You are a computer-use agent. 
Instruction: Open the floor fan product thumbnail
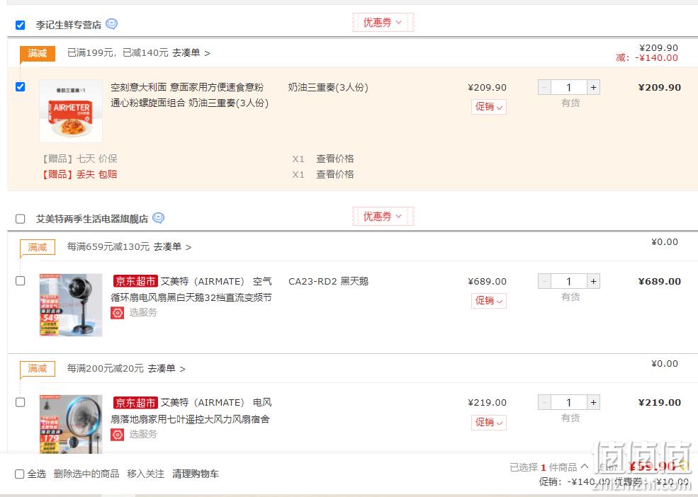[71, 425]
